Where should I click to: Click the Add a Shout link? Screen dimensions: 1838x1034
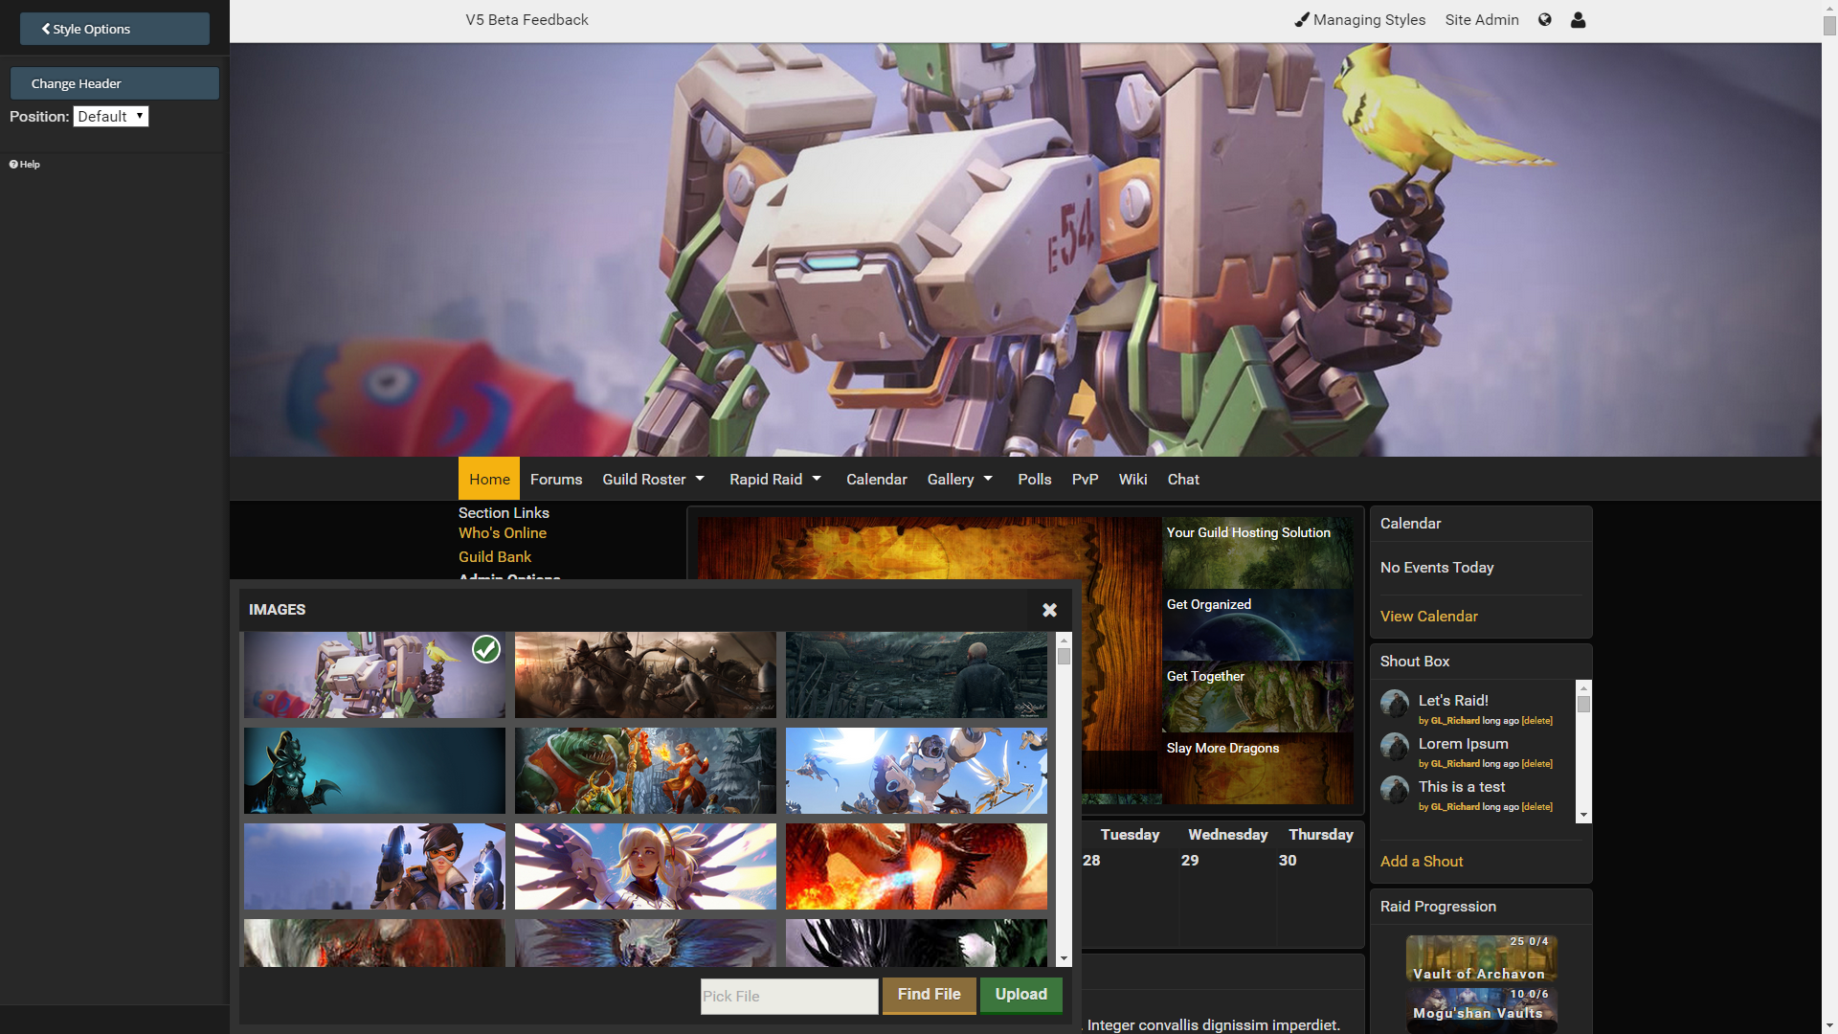[x=1422, y=862]
